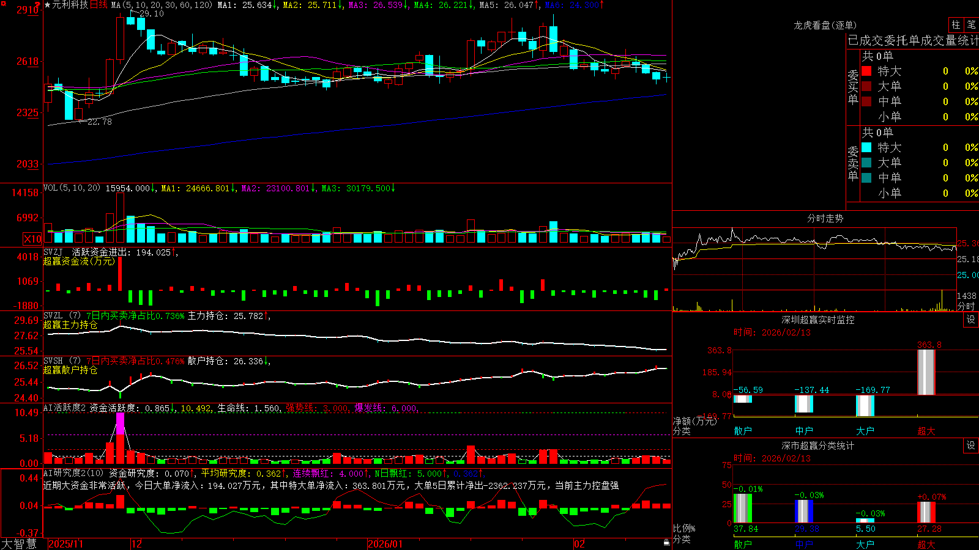Click the blue 中户 29.38 bar in 深市超赢分类统计
Image resolution: width=979 pixels, height=550 pixels.
pyautogui.click(x=804, y=512)
